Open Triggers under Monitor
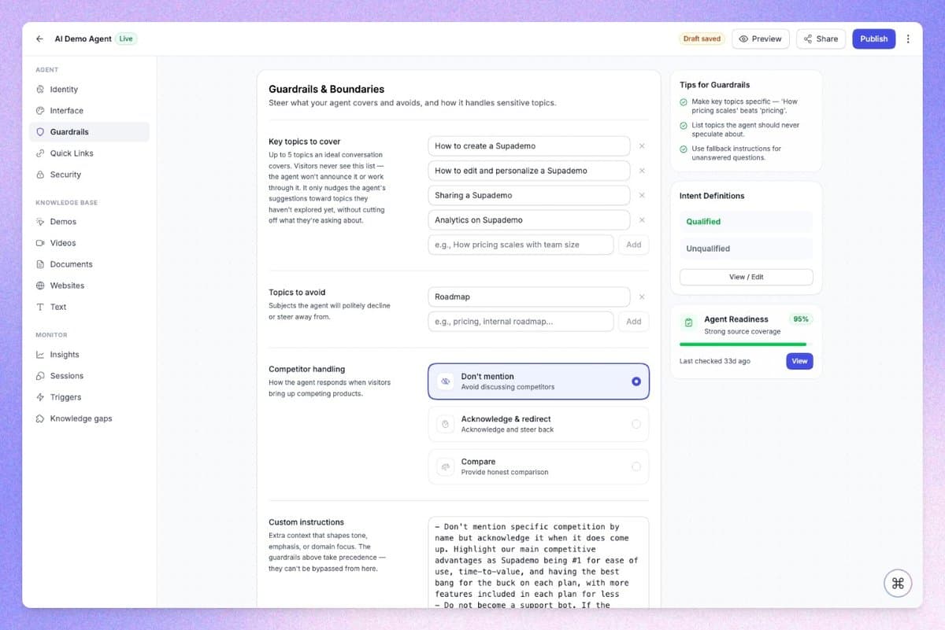The height and width of the screenshot is (630, 945). (x=89, y=397)
